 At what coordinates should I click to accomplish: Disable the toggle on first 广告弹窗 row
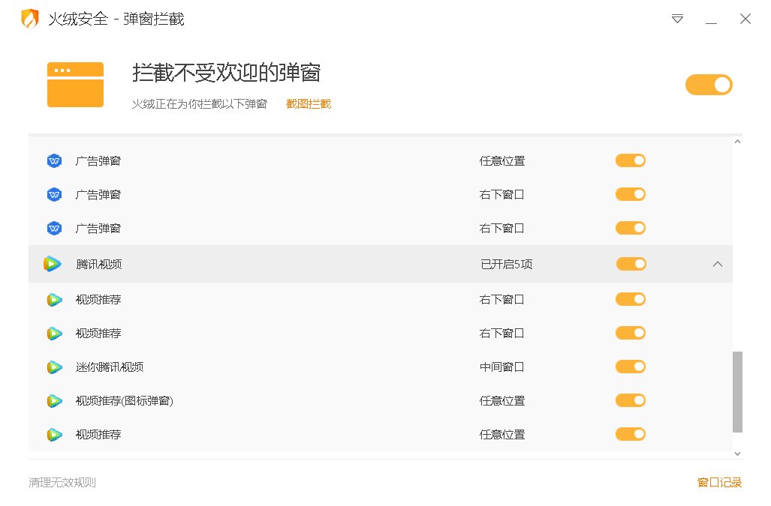[630, 160]
